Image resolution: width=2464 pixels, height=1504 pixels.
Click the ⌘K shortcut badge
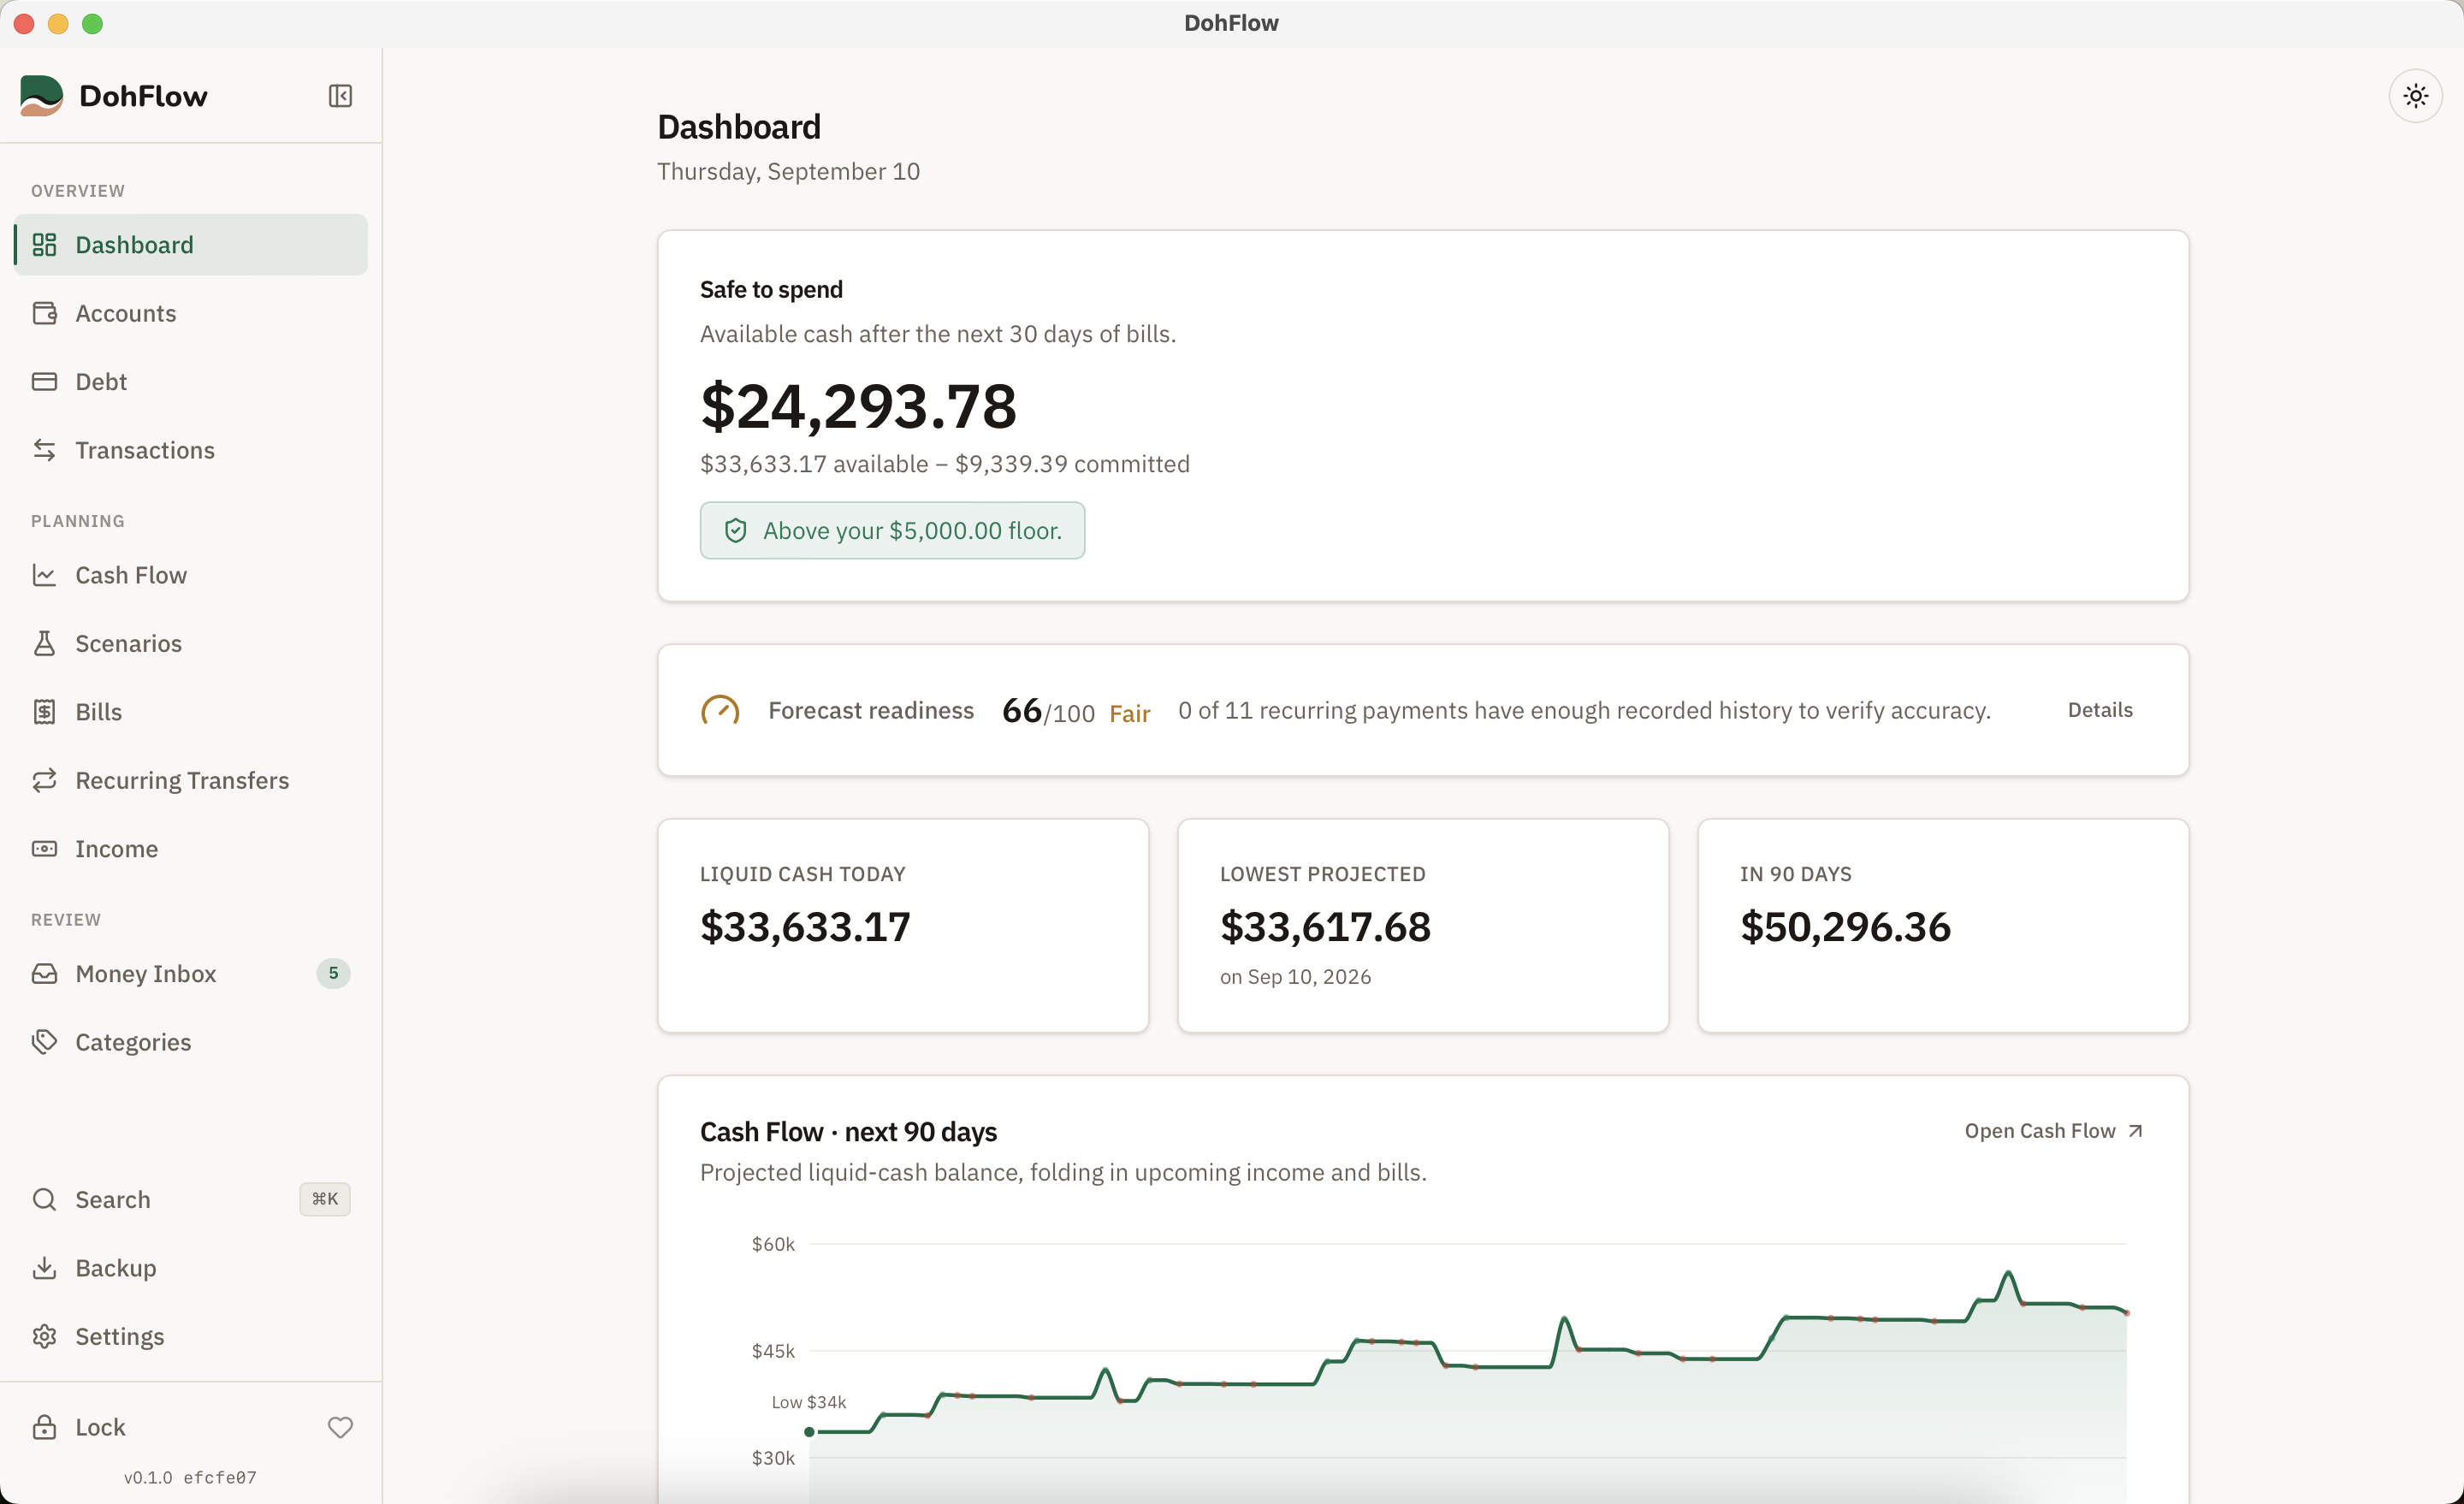[x=325, y=1199]
